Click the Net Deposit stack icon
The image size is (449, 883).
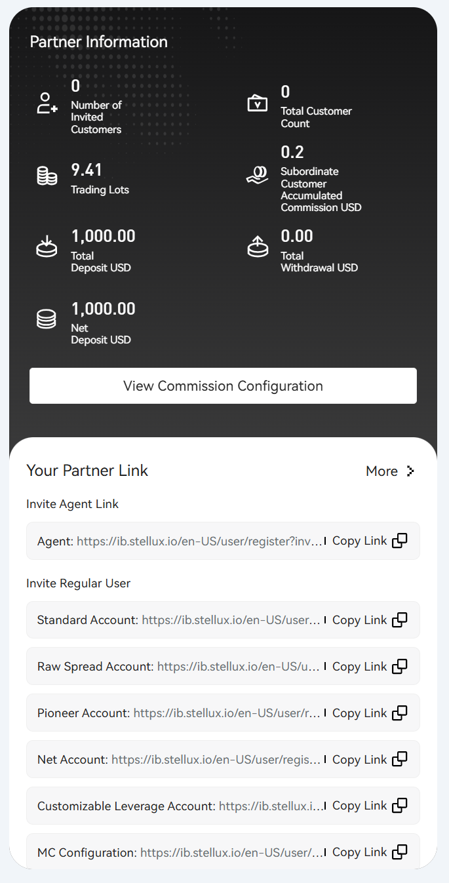(47, 320)
